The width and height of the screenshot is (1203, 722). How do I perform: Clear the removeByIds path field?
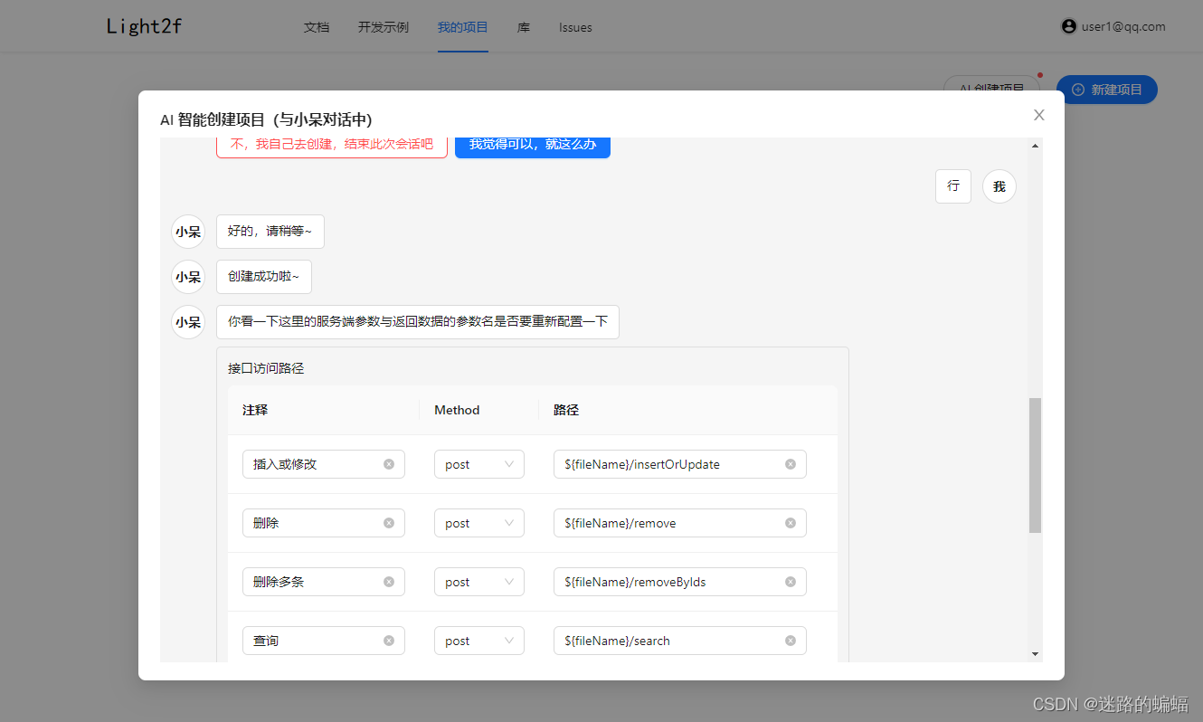coord(791,582)
